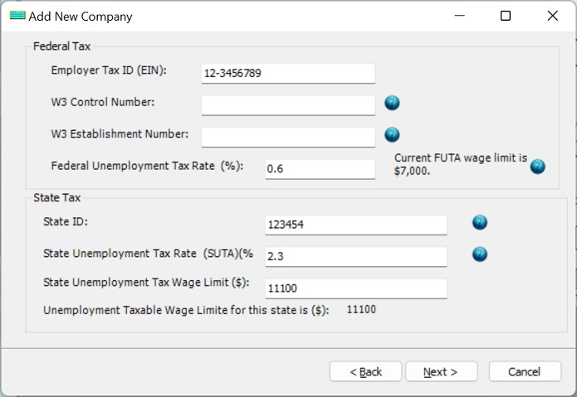Minimize the Add New Company window
The width and height of the screenshot is (577, 397).
[458, 16]
